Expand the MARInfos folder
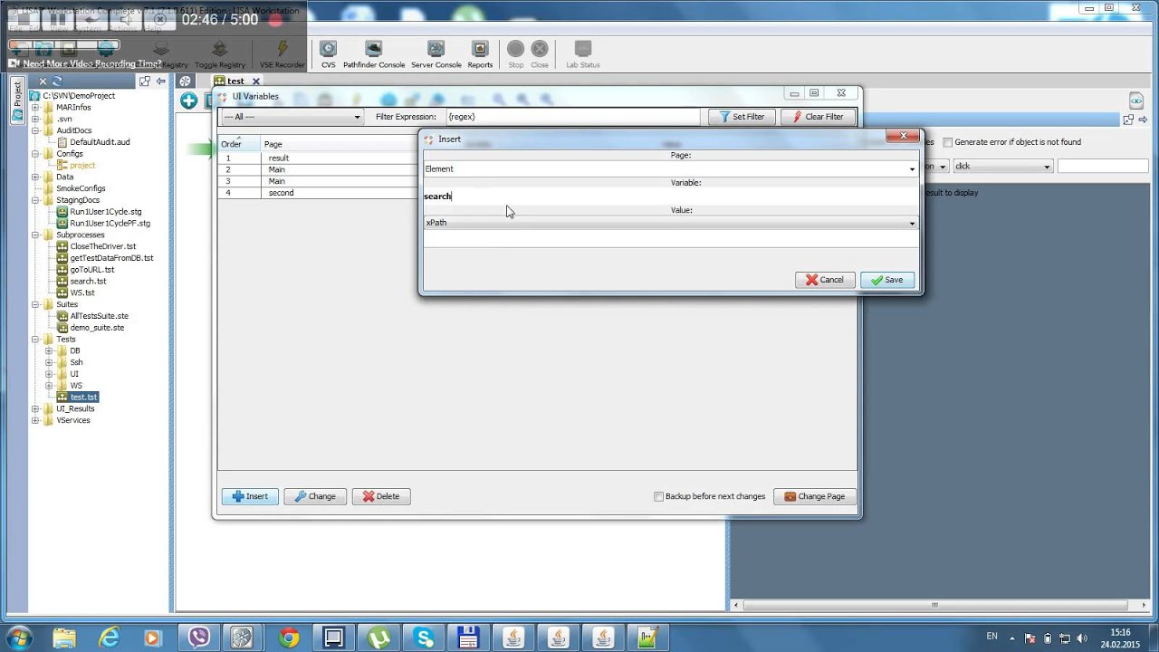 pos(36,107)
